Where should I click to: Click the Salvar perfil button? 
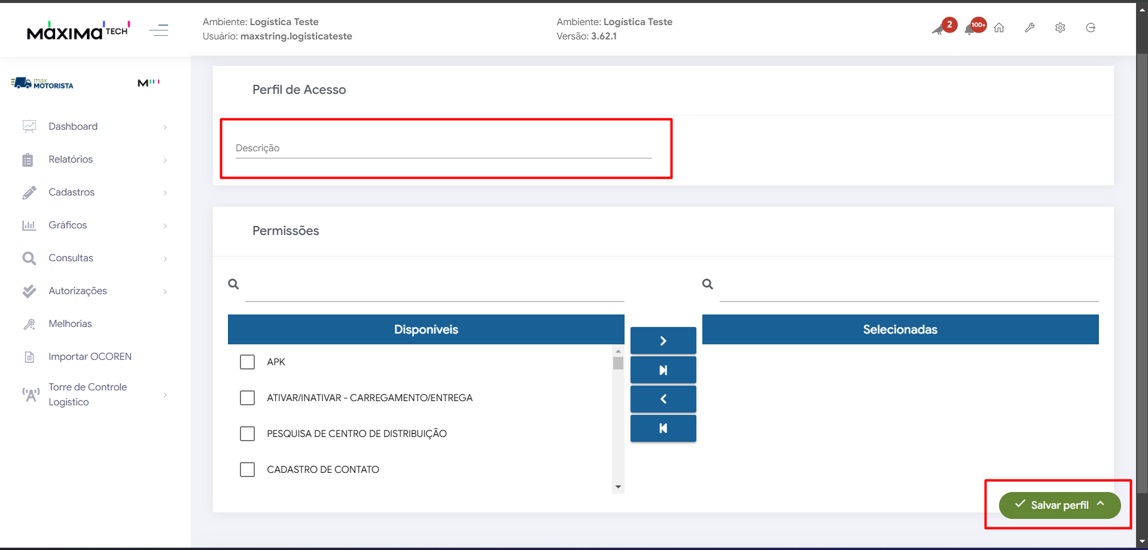pyautogui.click(x=1059, y=505)
